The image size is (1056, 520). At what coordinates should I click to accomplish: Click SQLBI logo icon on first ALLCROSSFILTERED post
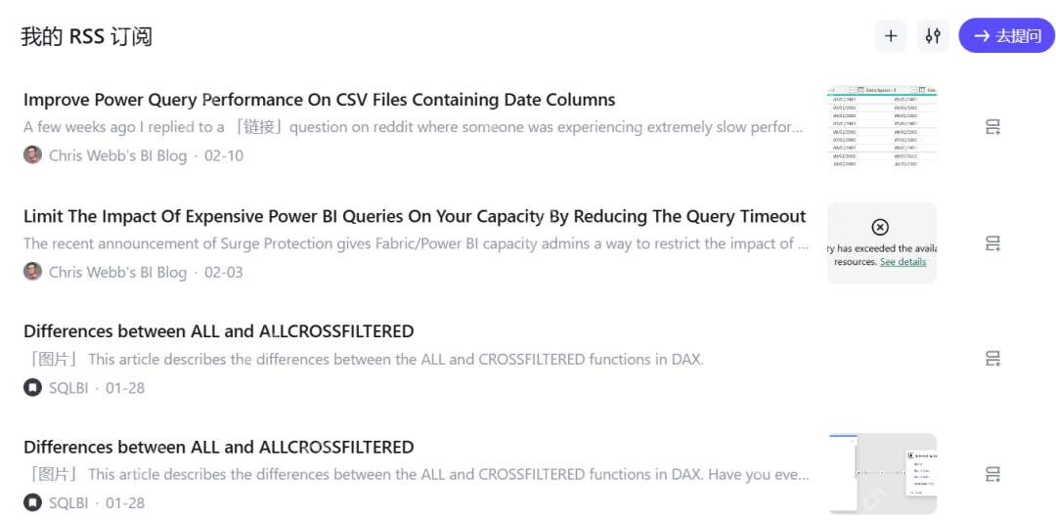point(32,387)
